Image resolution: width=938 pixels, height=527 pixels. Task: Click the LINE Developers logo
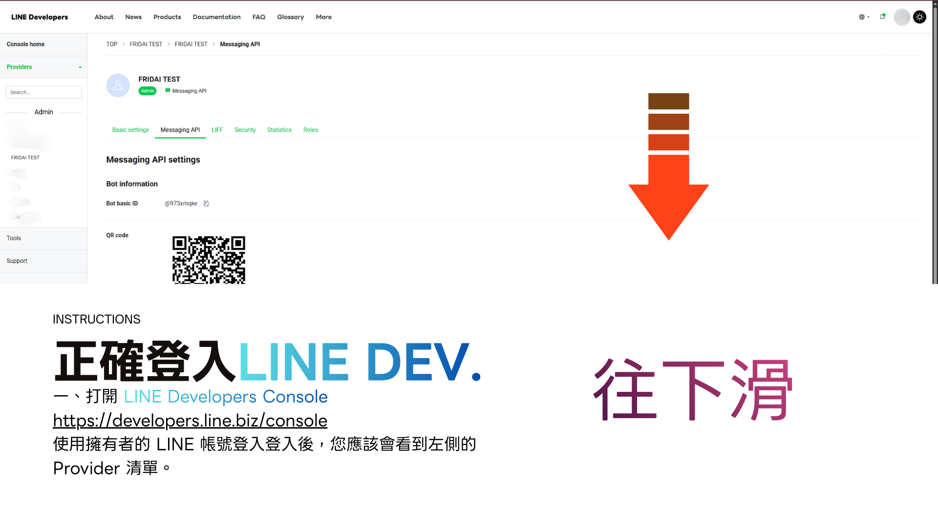[39, 17]
